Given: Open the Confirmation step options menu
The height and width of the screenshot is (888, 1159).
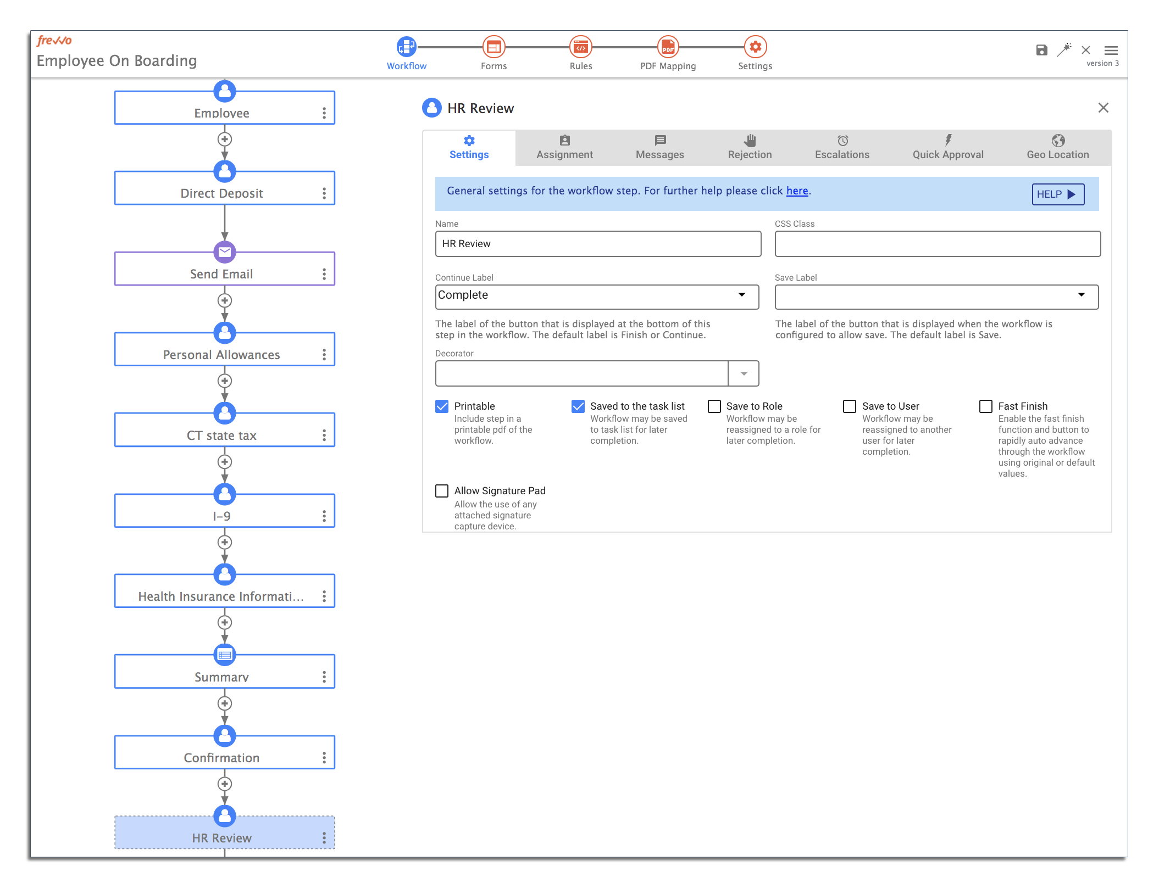Looking at the screenshot, I should [324, 758].
